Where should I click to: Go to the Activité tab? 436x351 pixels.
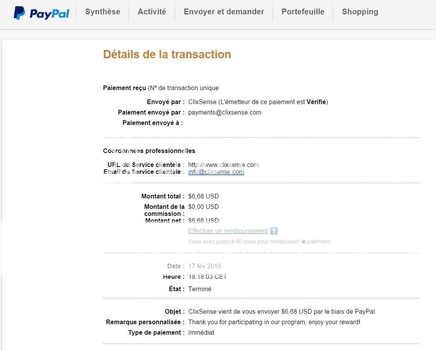click(x=152, y=12)
